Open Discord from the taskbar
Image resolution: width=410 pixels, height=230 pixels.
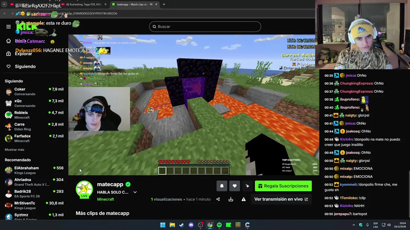[191, 225]
